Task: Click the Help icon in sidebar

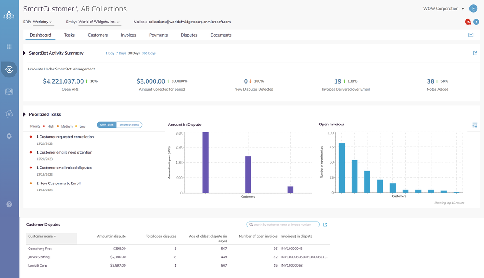Action: click(9, 204)
